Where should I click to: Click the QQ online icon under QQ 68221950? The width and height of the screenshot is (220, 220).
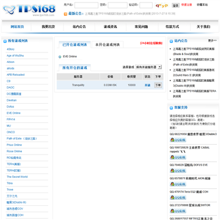coord(178,140)
